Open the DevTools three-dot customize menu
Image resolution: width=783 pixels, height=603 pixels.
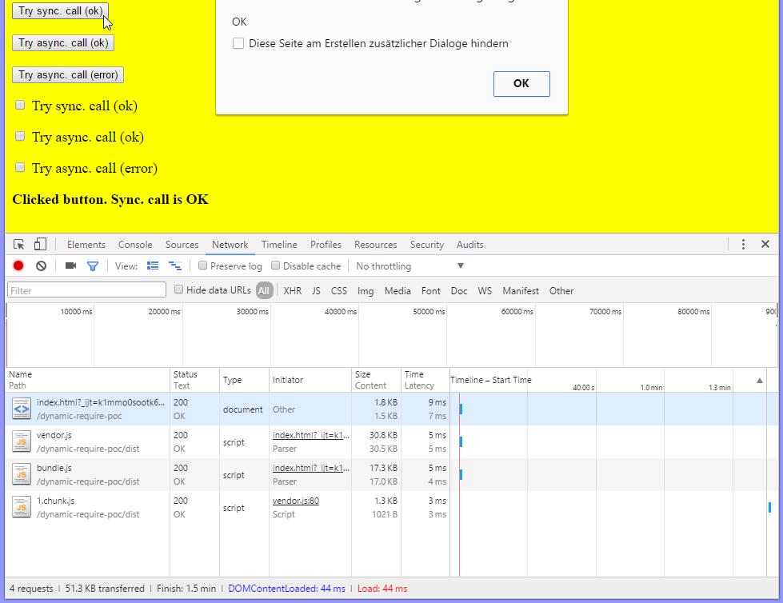pos(743,244)
